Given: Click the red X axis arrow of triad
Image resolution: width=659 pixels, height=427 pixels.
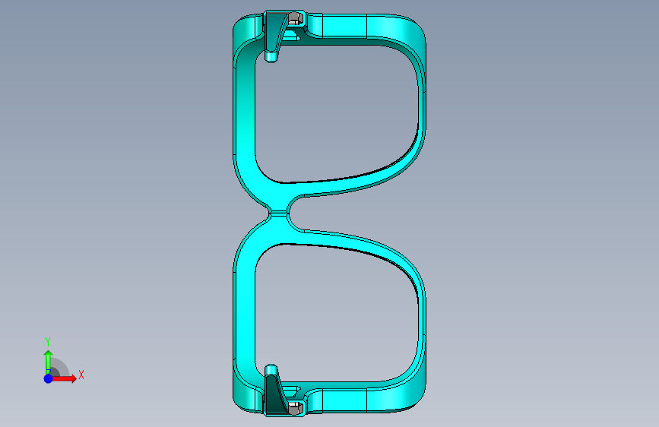Looking at the screenshot, I should click(64, 378).
